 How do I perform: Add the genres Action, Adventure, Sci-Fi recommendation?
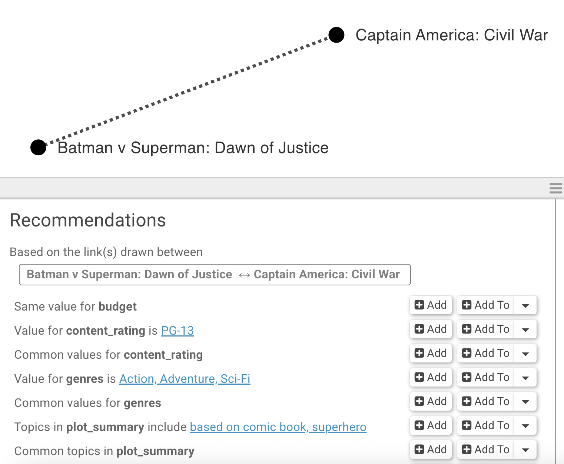pos(431,377)
